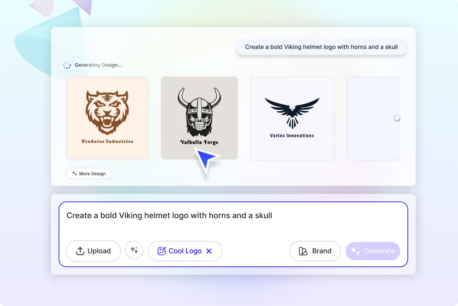This screenshot has height=306, width=458.
Task: Click the image icon on Cool Logo chip
Action: pyautogui.click(x=161, y=251)
